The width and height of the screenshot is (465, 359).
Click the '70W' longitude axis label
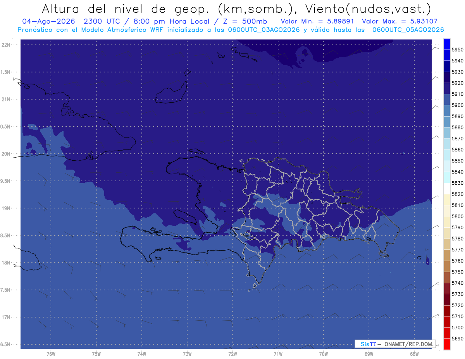(324, 354)
